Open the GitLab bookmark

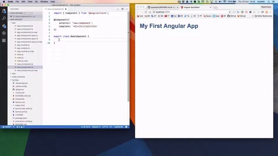tap(242, 16)
